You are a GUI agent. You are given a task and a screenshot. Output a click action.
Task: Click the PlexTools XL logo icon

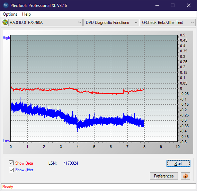click(6, 5)
